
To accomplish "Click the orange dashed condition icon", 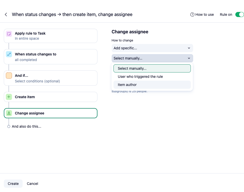I will (9, 76).
